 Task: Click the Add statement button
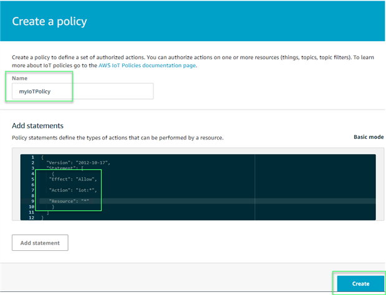pyautogui.click(x=40, y=243)
